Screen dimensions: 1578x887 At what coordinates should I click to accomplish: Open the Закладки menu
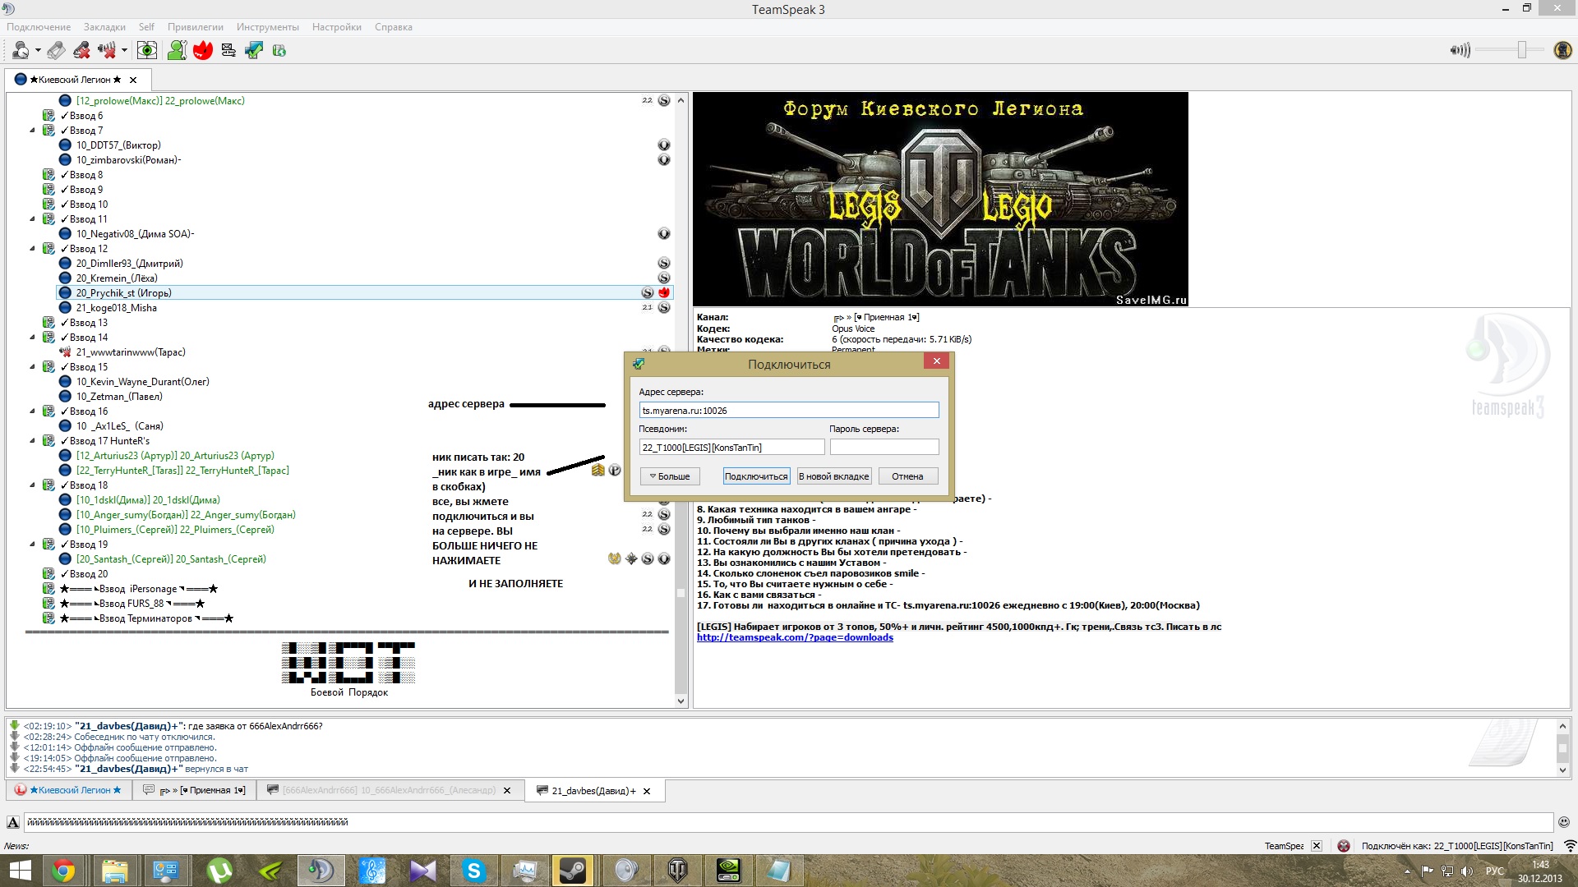[x=104, y=27]
